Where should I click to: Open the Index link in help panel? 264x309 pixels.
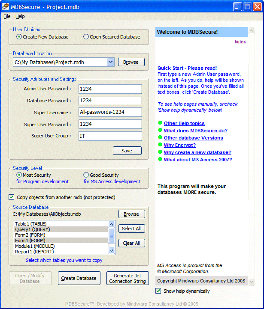pyautogui.click(x=240, y=42)
